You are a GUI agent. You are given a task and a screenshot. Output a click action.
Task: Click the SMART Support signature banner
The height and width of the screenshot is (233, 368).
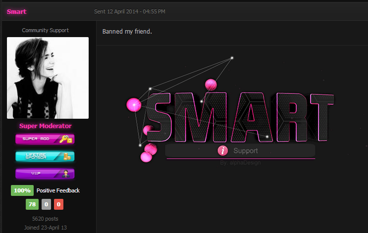230,110
